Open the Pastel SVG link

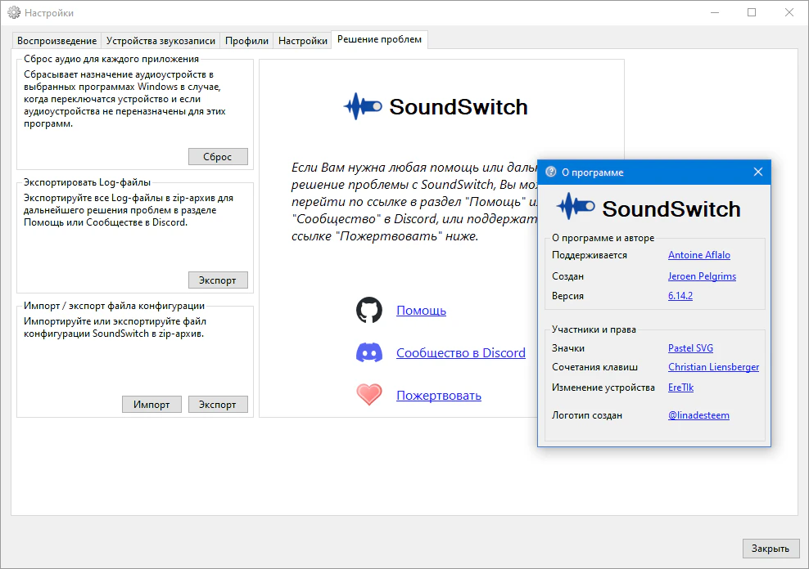pyautogui.click(x=690, y=348)
